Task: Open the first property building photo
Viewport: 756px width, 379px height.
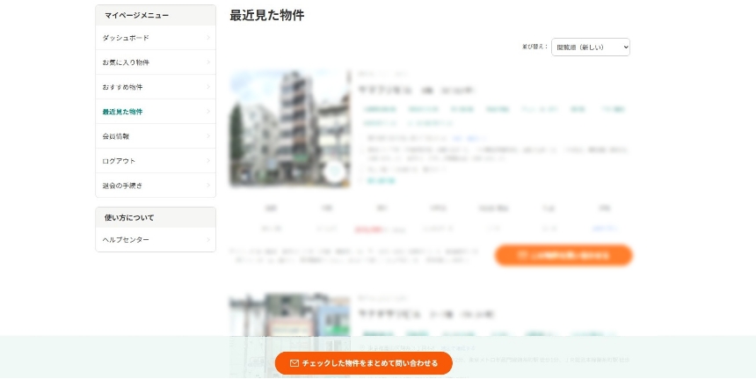Action: coord(290,128)
